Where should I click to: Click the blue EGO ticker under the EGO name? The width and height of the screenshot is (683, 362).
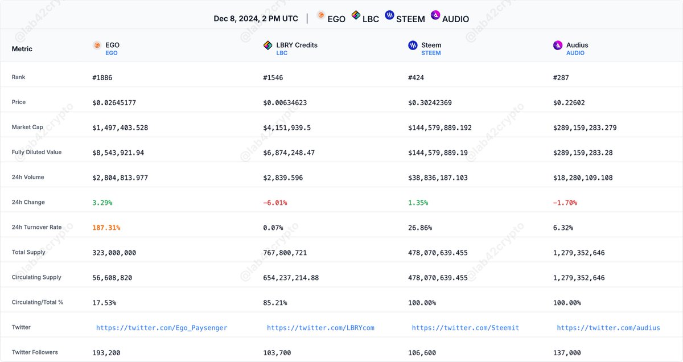(x=112, y=53)
